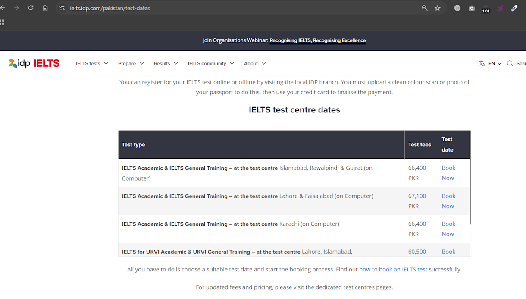Go to the browser home page
The height and width of the screenshot is (299, 526).
pyautogui.click(x=45, y=8)
